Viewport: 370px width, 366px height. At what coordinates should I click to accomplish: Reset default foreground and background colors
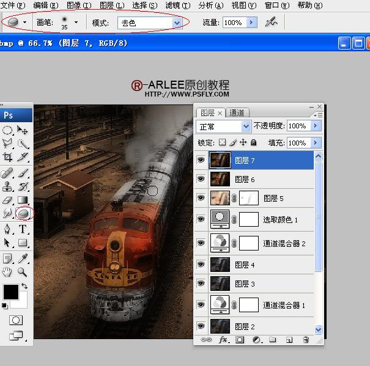[4, 306]
